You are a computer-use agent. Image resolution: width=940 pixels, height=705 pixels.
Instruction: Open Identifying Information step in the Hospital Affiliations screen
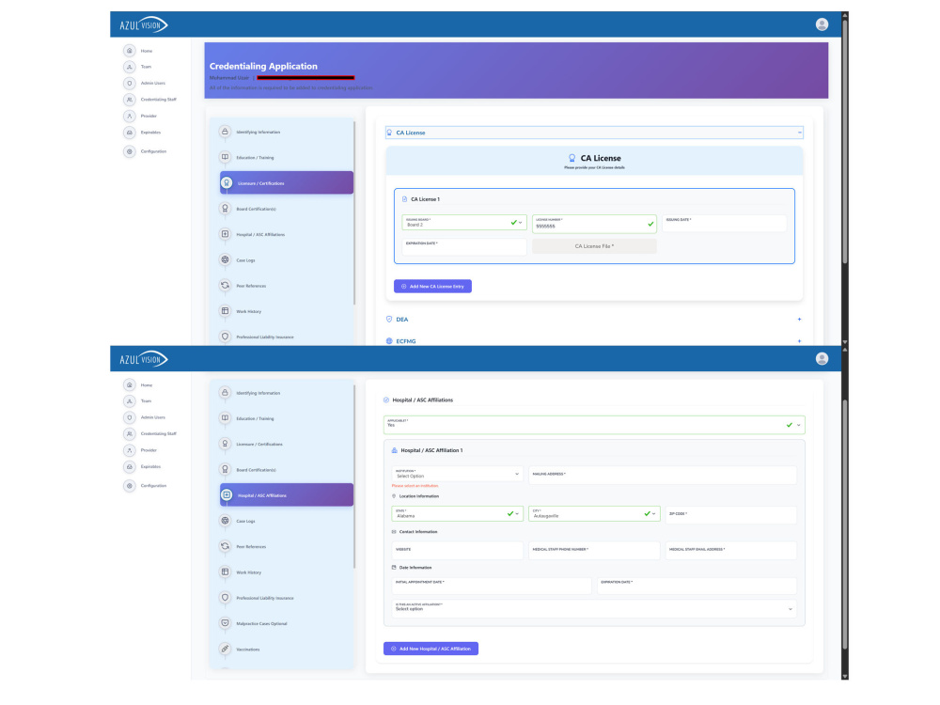[x=258, y=393]
